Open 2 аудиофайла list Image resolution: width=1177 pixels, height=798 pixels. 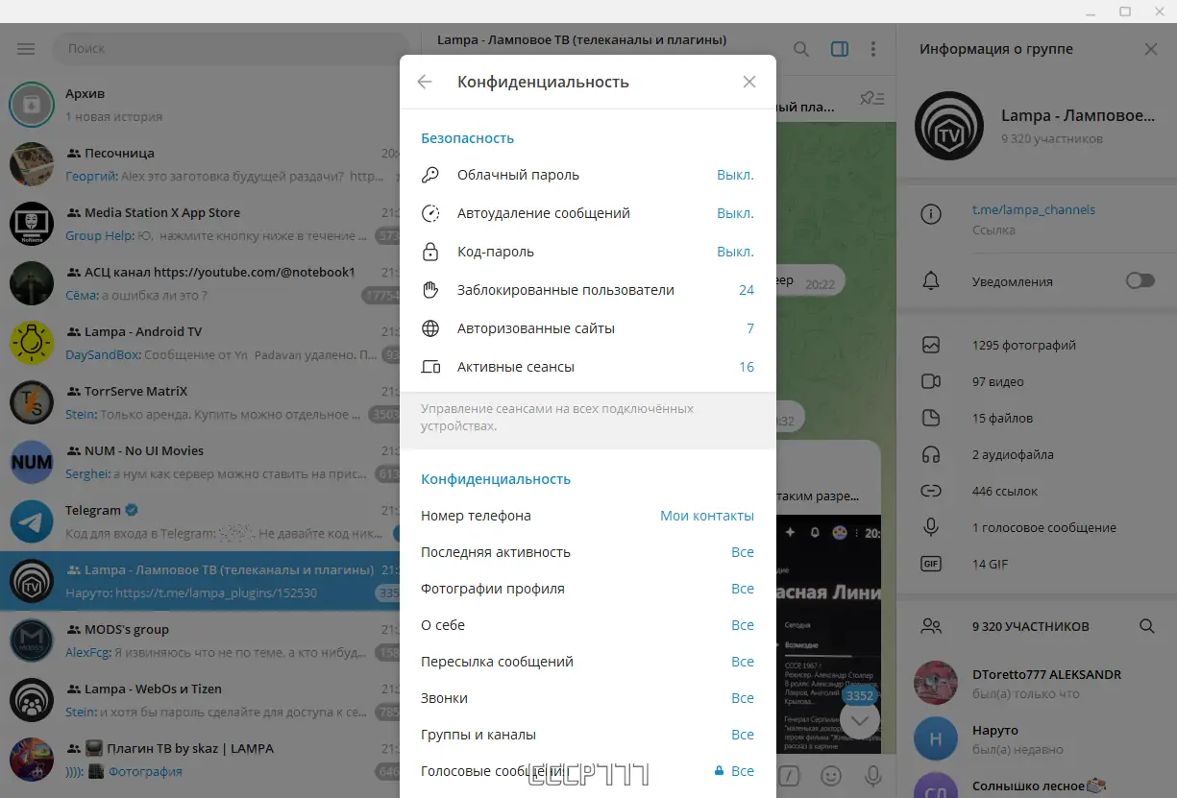(1036, 454)
